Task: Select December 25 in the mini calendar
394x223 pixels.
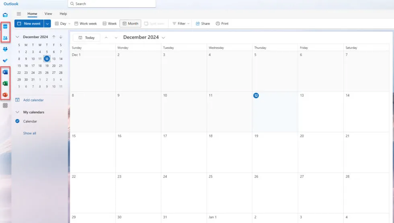Action: coord(40,73)
